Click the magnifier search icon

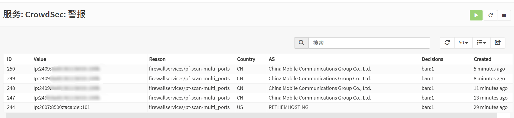(x=301, y=43)
